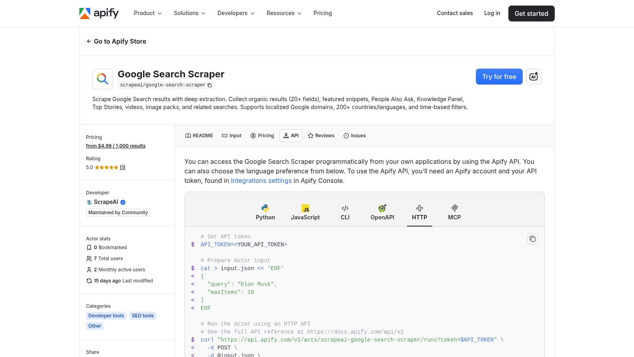Open the Other category tag
Viewport: 634px width, 357px height.
95,326
